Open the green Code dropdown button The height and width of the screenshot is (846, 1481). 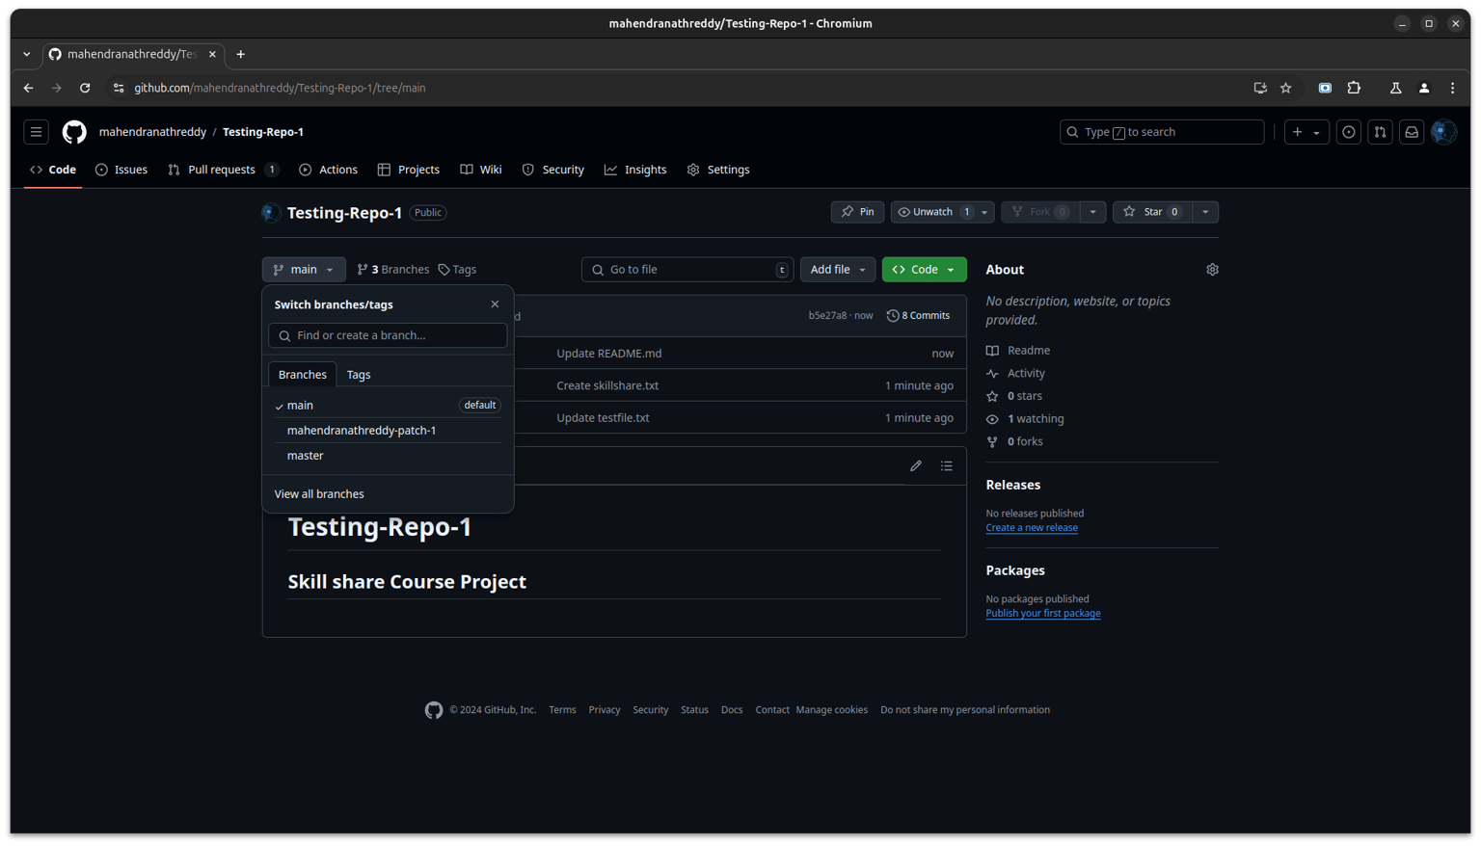pos(924,270)
